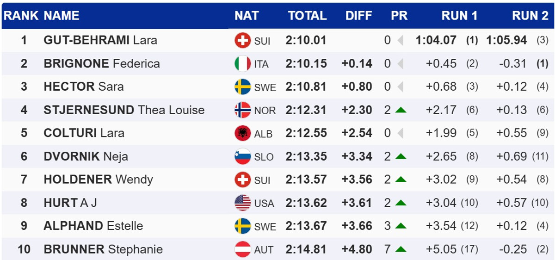Click green up arrow in Stjernesund's PR column
The width and height of the screenshot is (555, 260).
click(401, 110)
